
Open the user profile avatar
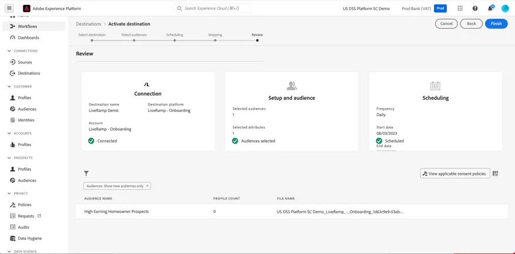point(505,9)
